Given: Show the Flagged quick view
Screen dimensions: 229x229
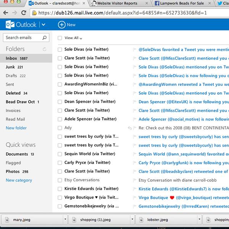Looking at the screenshot, I should coord(13,163).
